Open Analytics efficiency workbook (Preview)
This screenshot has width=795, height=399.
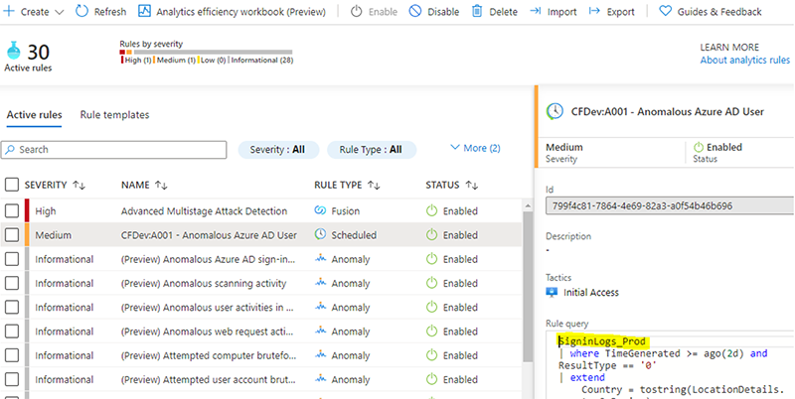pyautogui.click(x=233, y=12)
